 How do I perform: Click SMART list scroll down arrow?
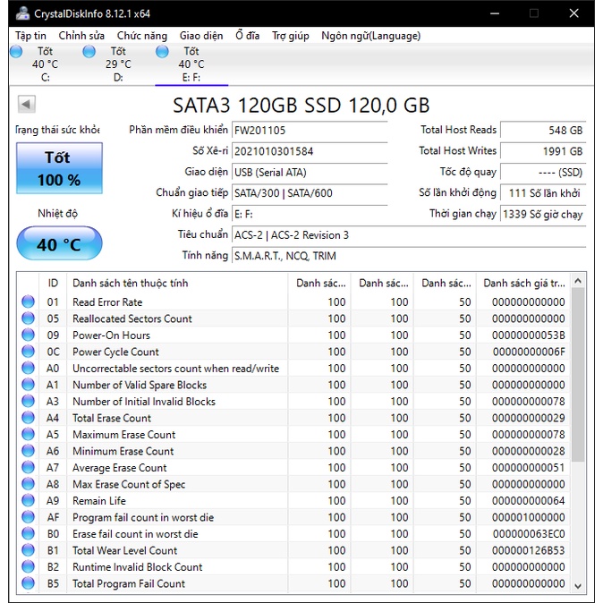578,586
